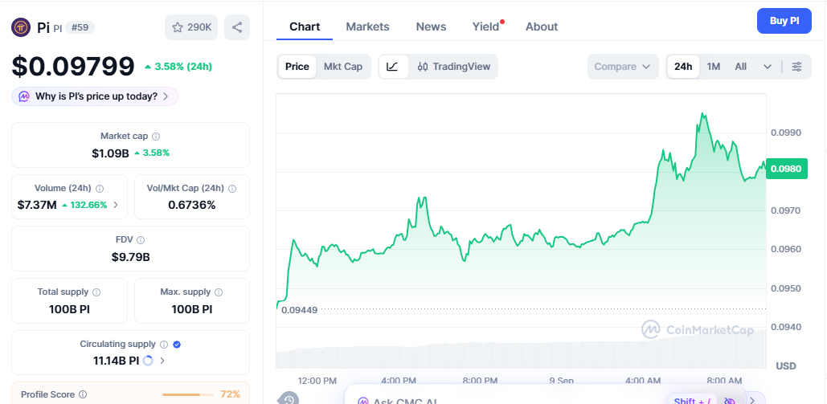
Task: Open the About tab
Action: [x=542, y=27]
